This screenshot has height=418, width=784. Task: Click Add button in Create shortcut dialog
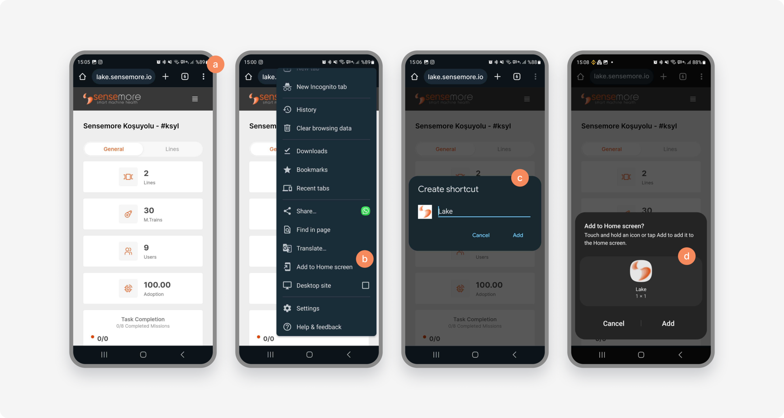(x=518, y=235)
